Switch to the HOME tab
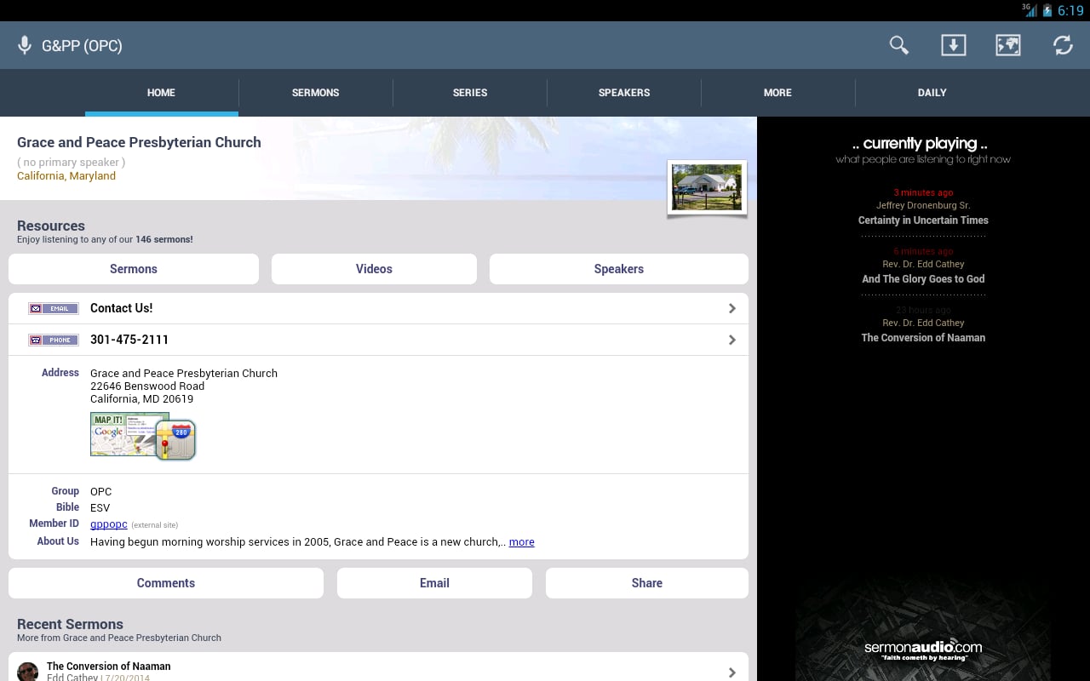Image resolution: width=1090 pixels, height=681 pixels. click(x=161, y=93)
